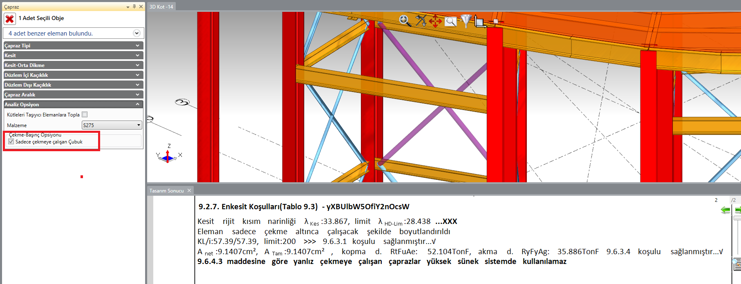Click the red X deselect object button

(10, 19)
